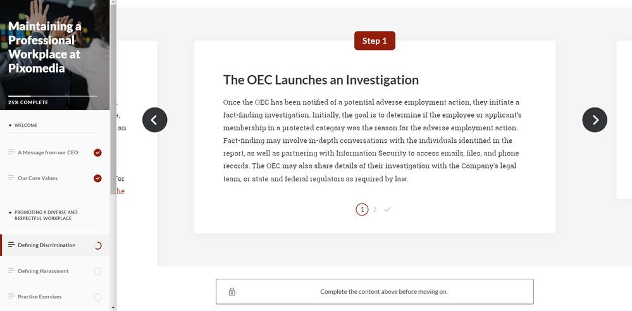The image size is (632, 311).
Task: Click empty progress circle for Defining Harassment
Action: pos(97,271)
